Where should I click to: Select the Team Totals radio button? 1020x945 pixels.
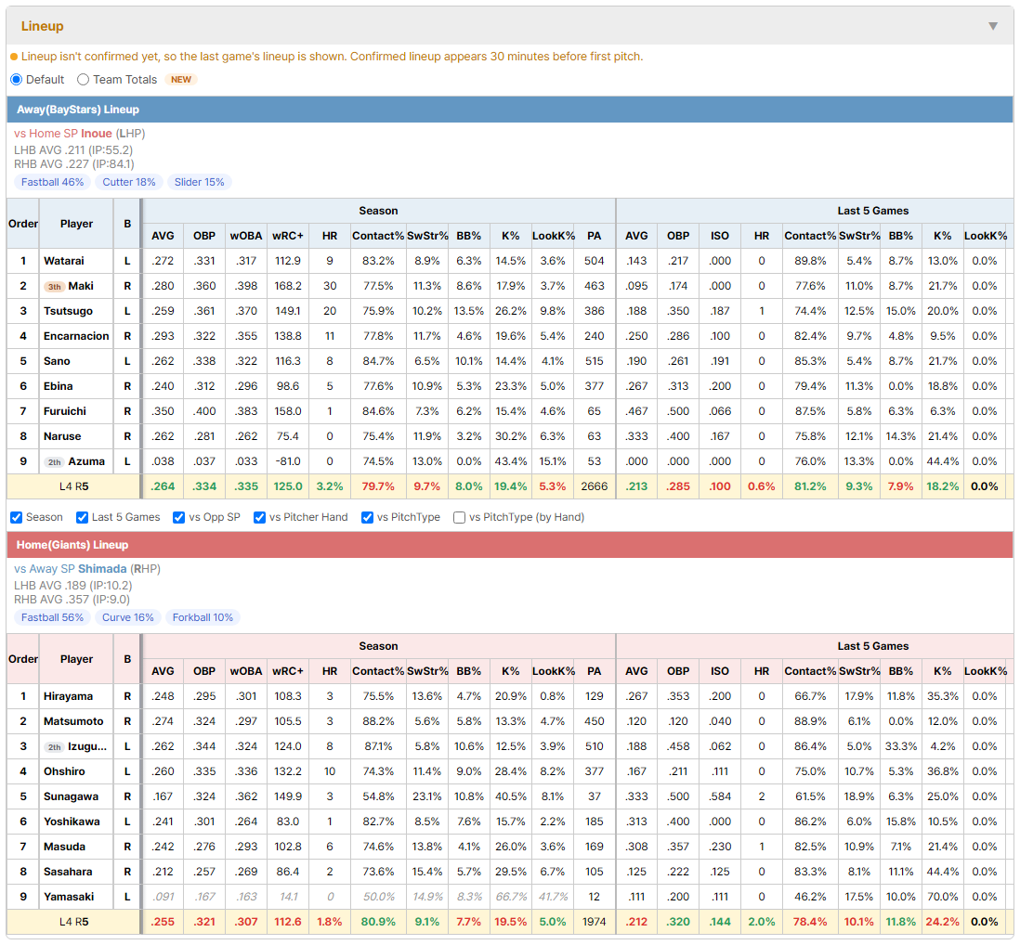[83, 79]
